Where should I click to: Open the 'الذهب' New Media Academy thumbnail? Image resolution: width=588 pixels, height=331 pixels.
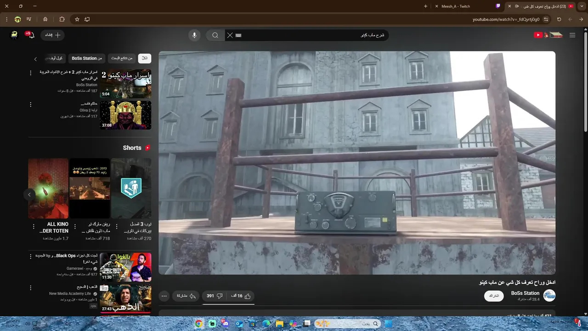pyautogui.click(x=126, y=298)
